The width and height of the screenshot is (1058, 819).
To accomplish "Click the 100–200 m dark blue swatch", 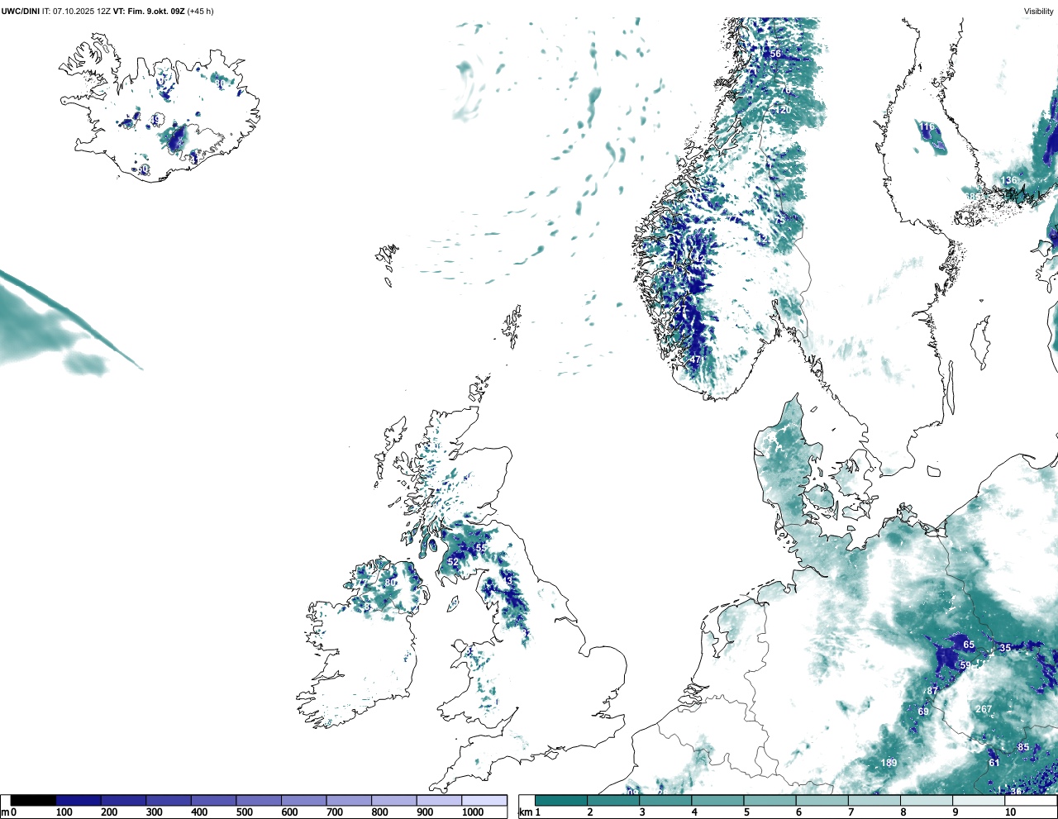I will 79,801.
